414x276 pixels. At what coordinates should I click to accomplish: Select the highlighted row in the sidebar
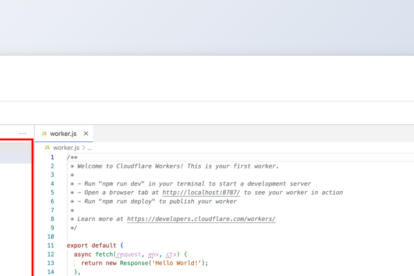point(15,157)
